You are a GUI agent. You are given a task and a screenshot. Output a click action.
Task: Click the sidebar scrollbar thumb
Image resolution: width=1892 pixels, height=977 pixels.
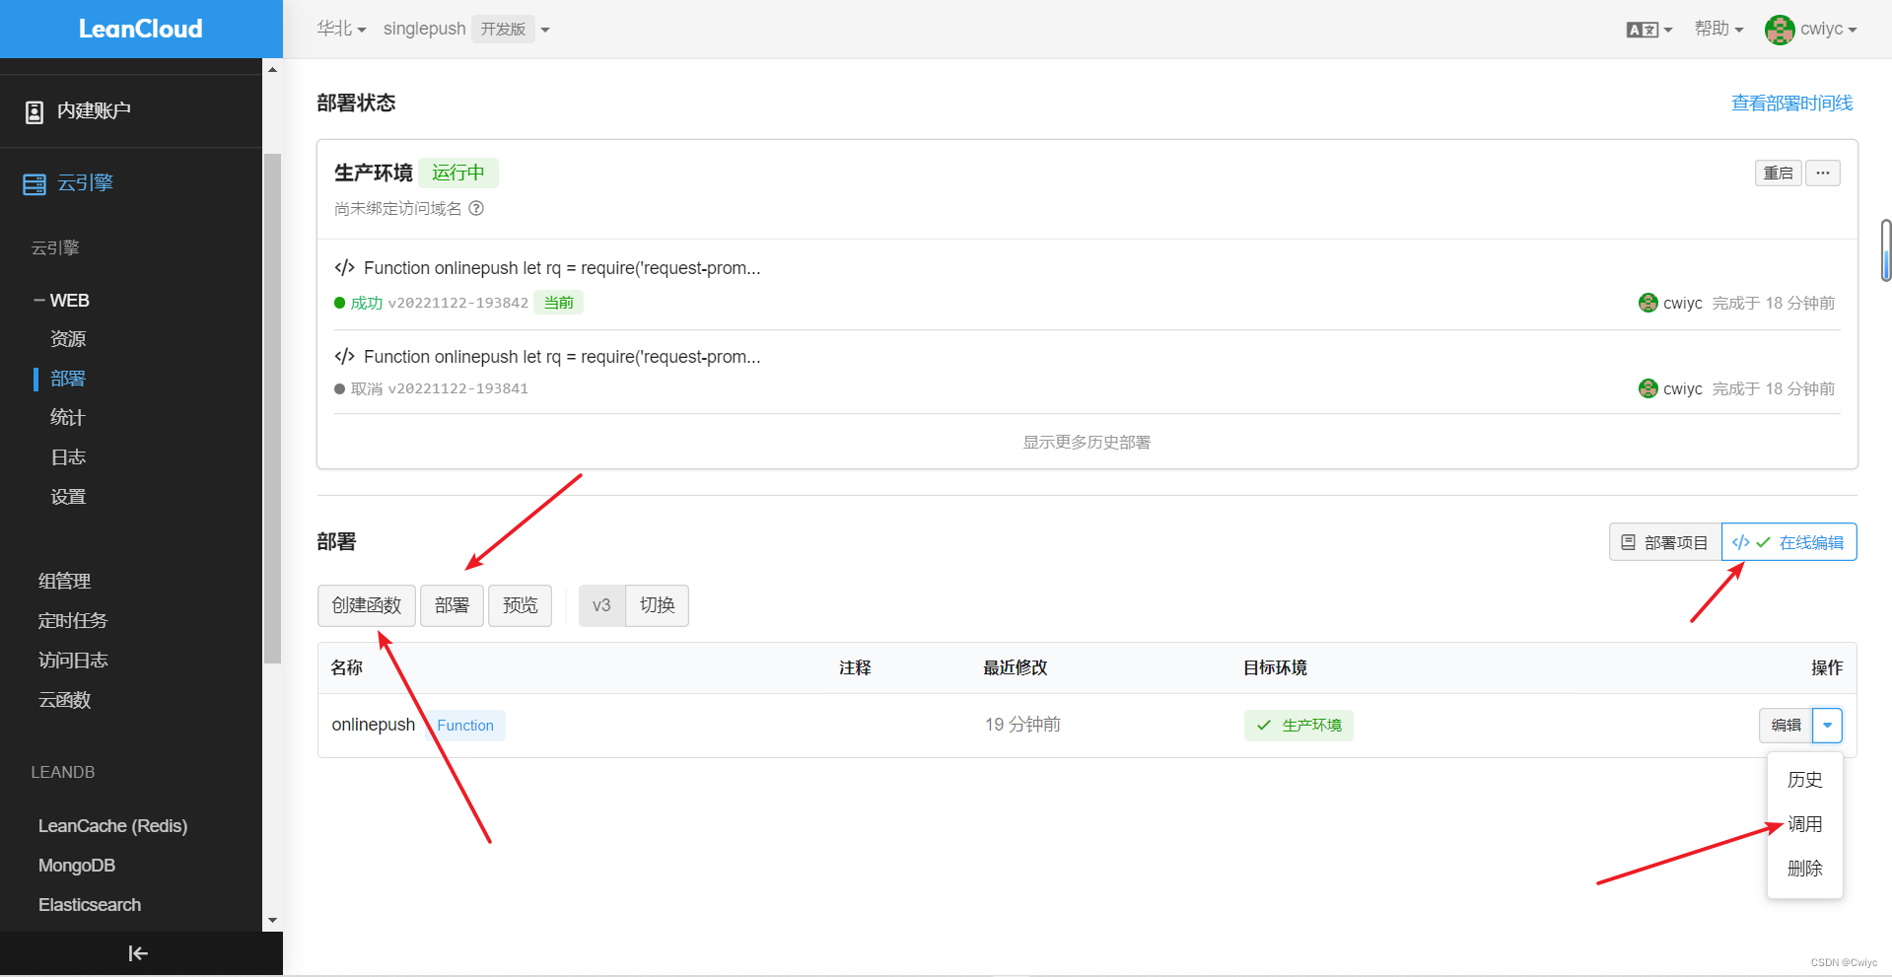(272, 408)
